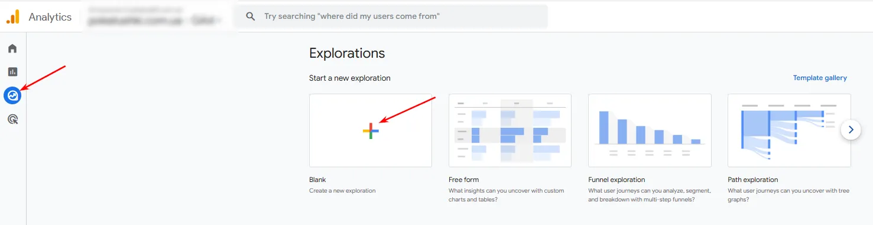Click the Google Analytics logo
Screen dimensions: 873x225
coord(13,17)
